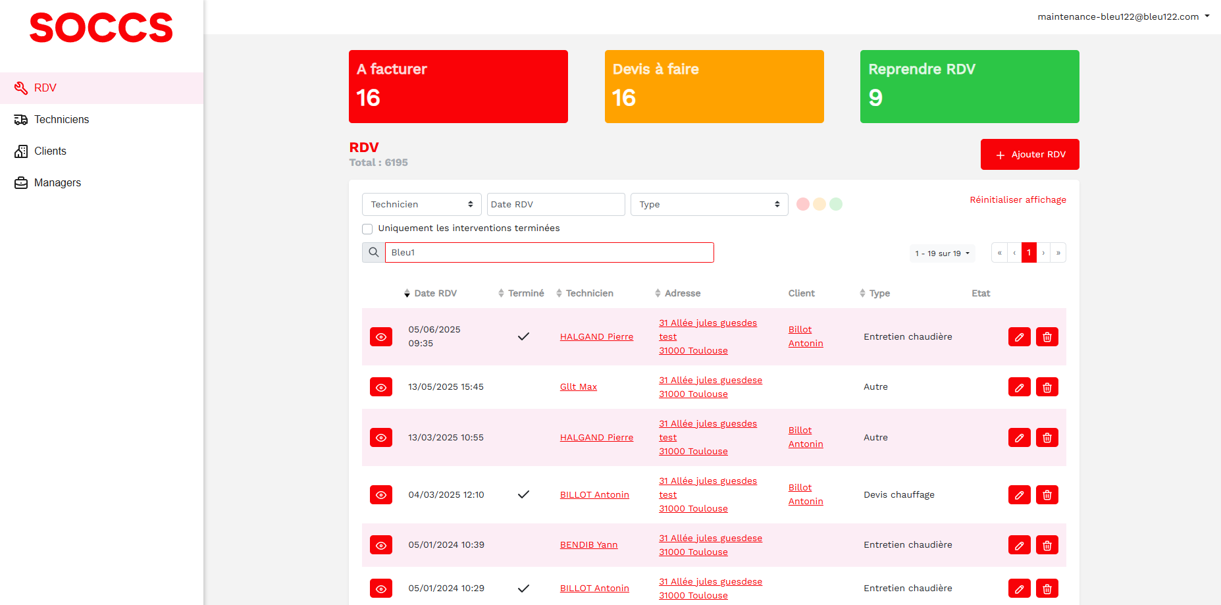Open the Technicien filter dropdown
This screenshot has width=1221, height=605.
point(421,205)
